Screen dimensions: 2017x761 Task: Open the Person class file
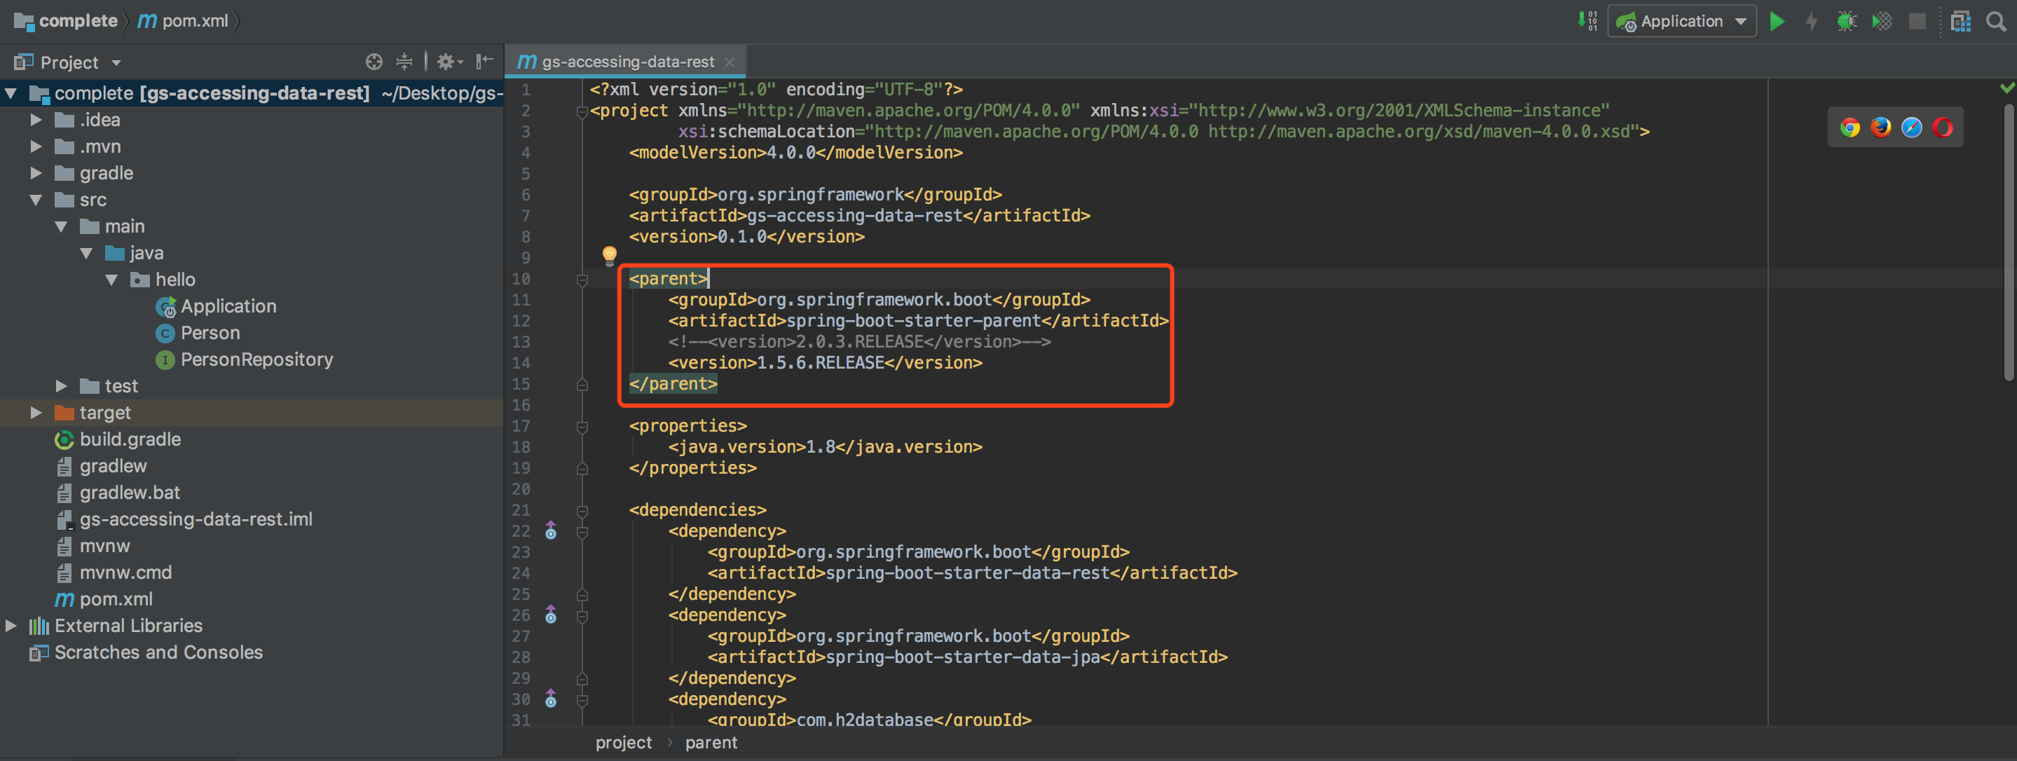(x=210, y=333)
